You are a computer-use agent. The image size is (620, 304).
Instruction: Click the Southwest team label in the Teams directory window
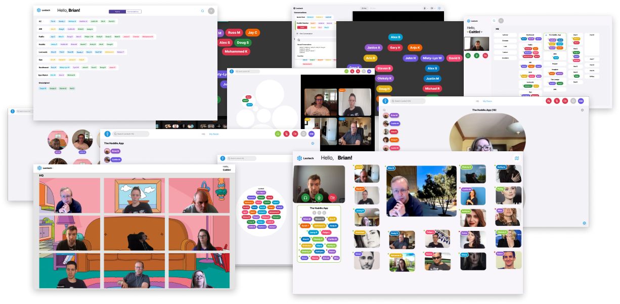point(43,67)
